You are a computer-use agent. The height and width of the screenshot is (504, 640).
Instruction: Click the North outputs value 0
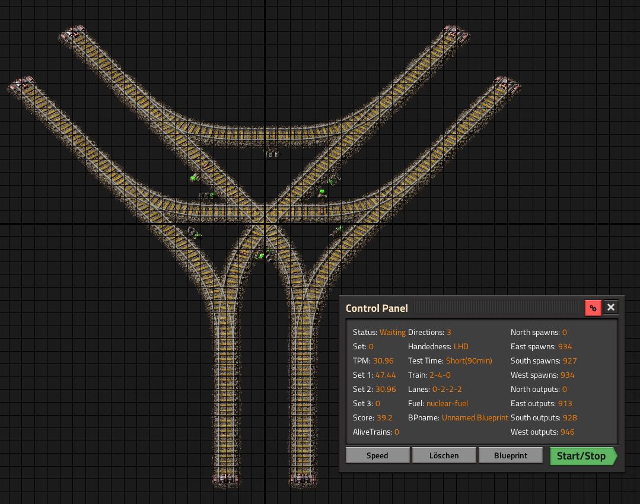[565, 390]
